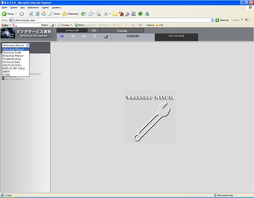Open the FOREWORD link
The height and width of the screenshot is (198, 254).
tap(133, 36)
